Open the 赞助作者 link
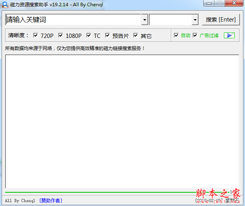The height and width of the screenshot is (206, 245). point(51,201)
